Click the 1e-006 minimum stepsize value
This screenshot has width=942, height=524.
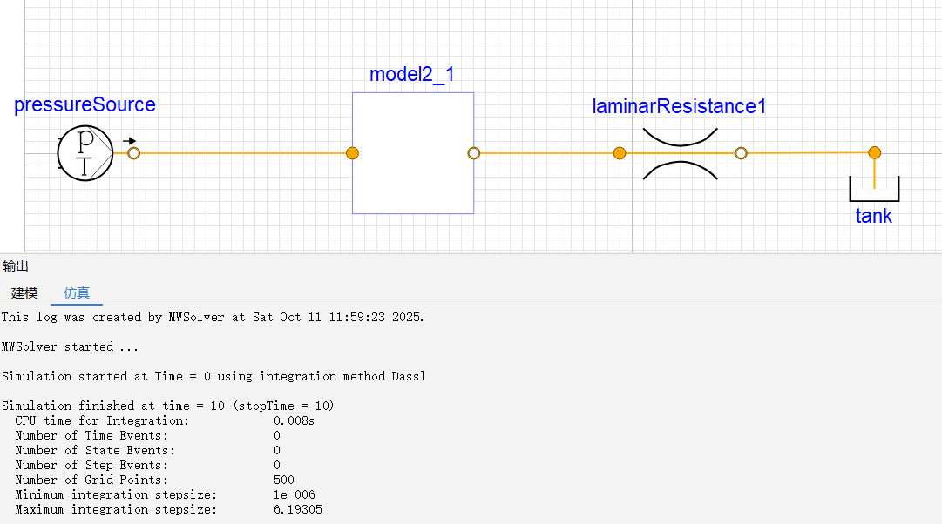coord(295,494)
